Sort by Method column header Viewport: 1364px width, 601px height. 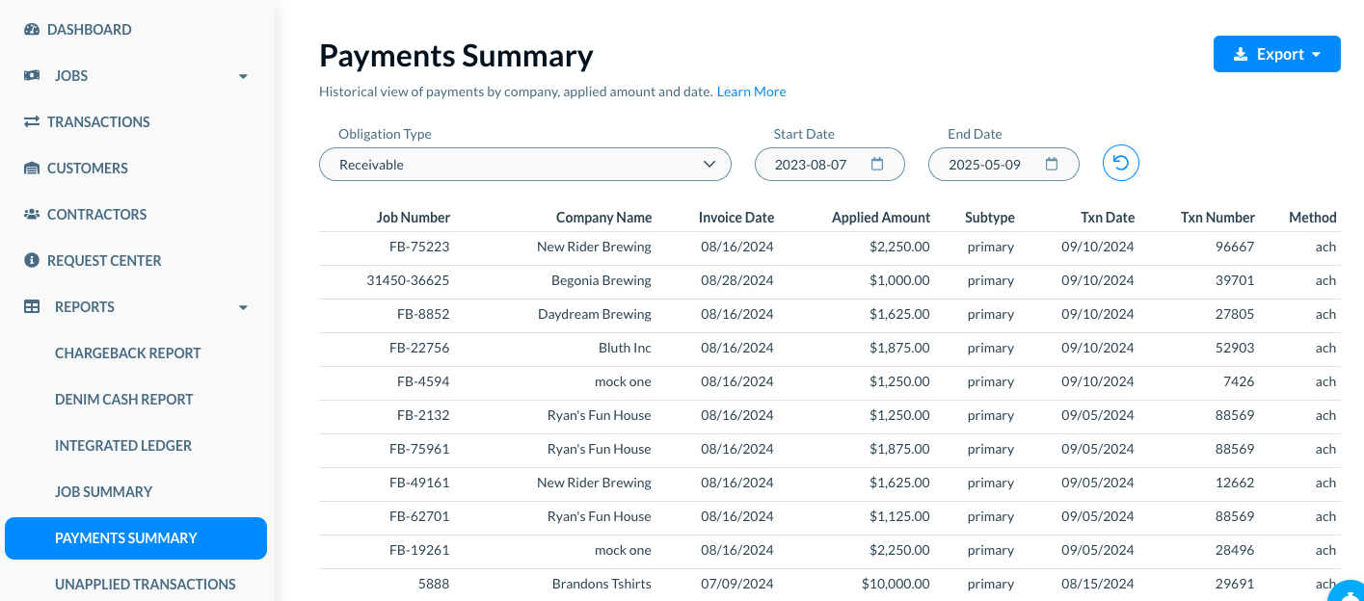click(x=1313, y=218)
